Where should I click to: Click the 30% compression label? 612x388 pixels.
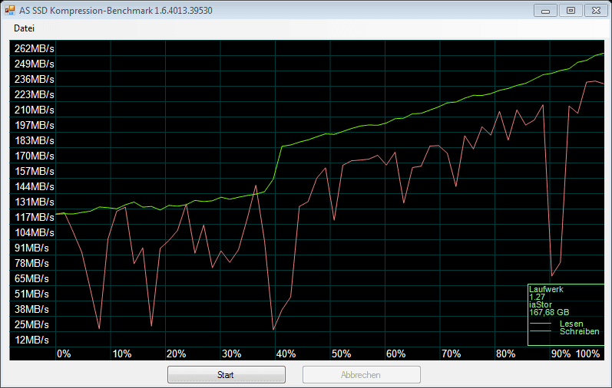point(231,353)
